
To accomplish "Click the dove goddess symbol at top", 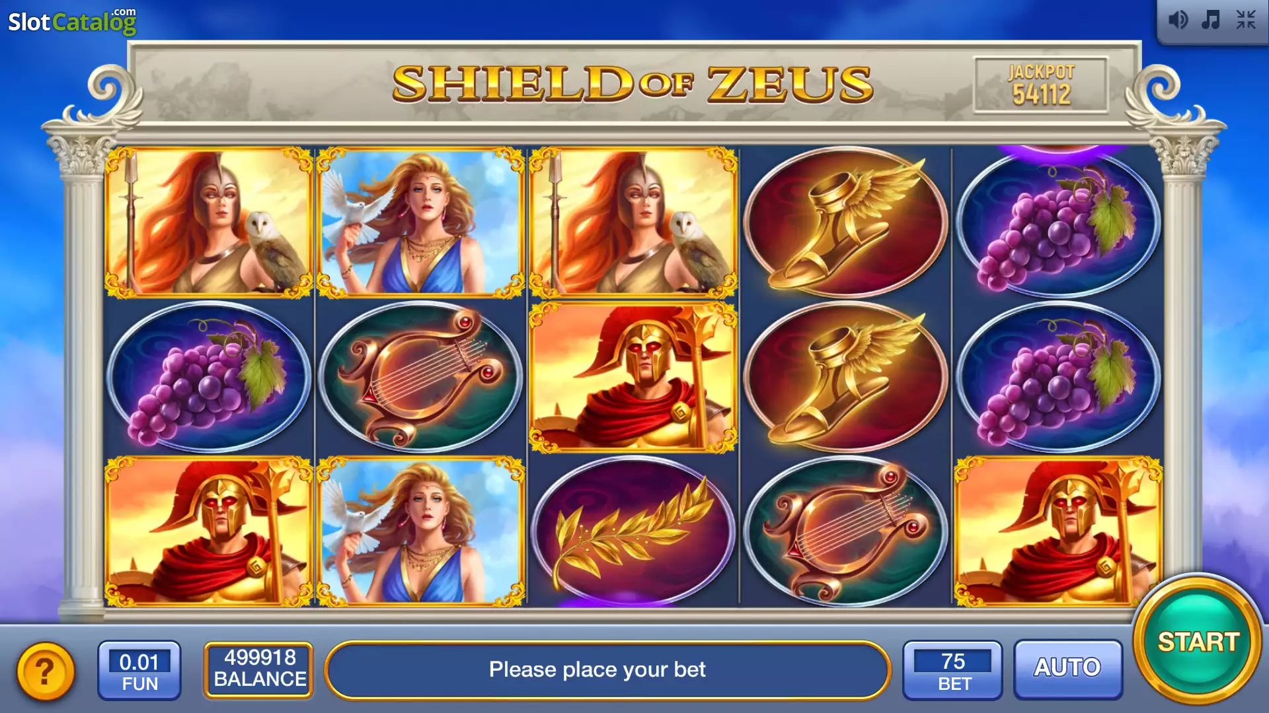I will pos(421,222).
